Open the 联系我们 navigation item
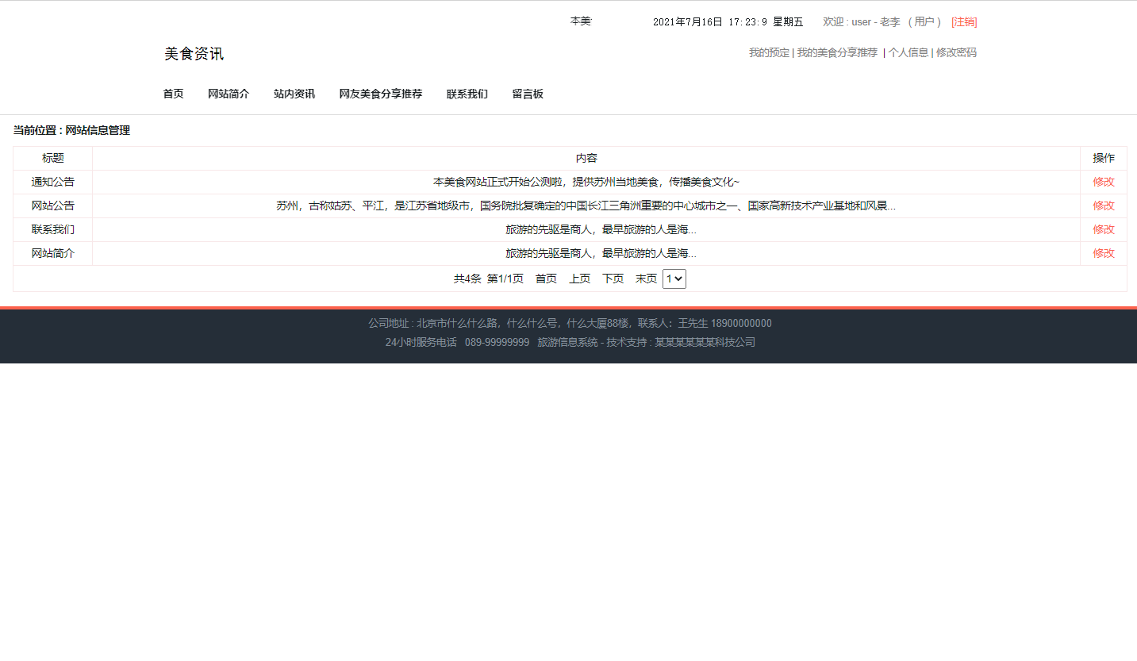Screen dimensions: 1137x661 click(x=467, y=94)
